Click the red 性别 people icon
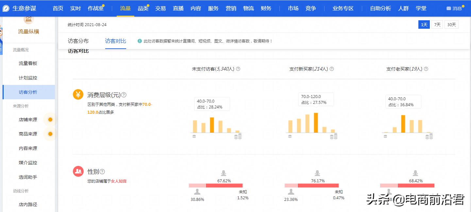The image size is (471, 212). pyautogui.click(x=78, y=171)
